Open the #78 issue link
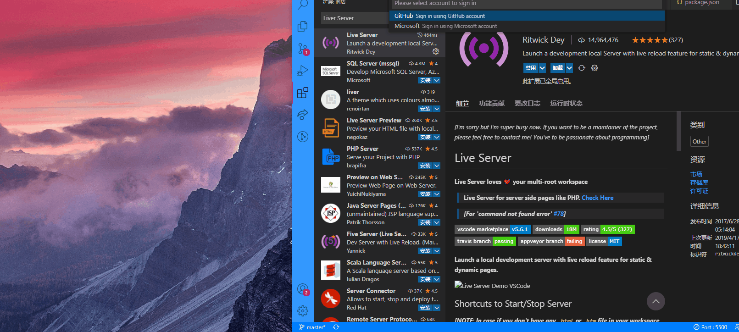Viewport: 739px width, 332px height. (x=559, y=214)
